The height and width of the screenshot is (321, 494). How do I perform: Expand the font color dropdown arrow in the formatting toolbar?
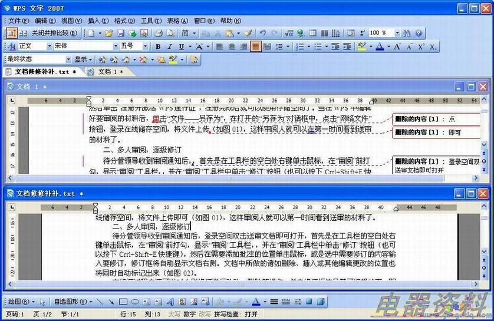pos(388,47)
